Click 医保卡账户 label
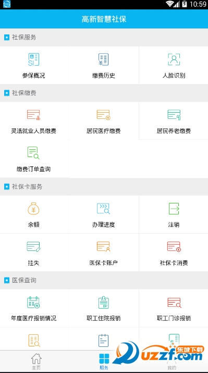This screenshot has height=373, width=208. [x=104, y=263]
